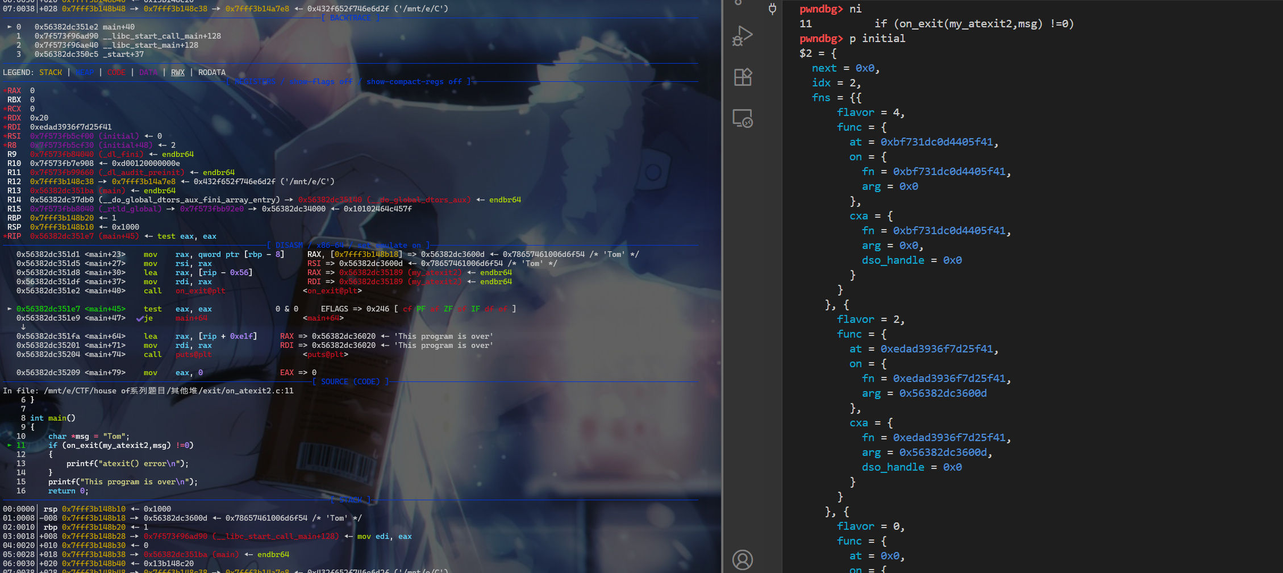Click the 'idx = 2' field in the output

coord(836,82)
